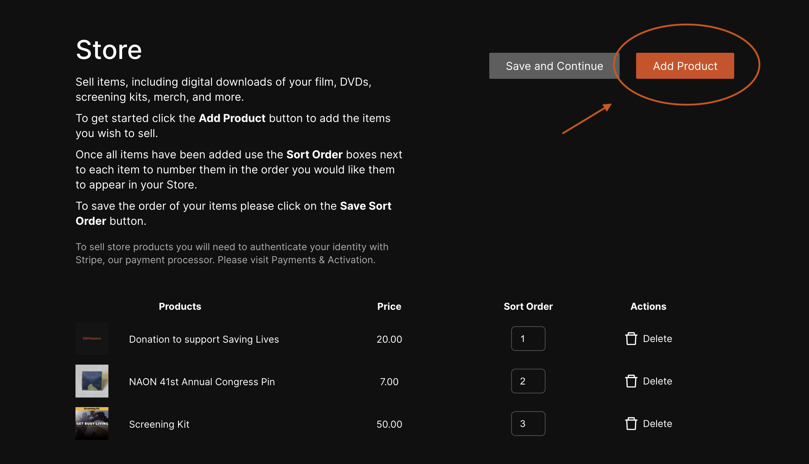Click trash icon for Screening Kit
This screenshot has width=809, height=464.
pos(631,424)
